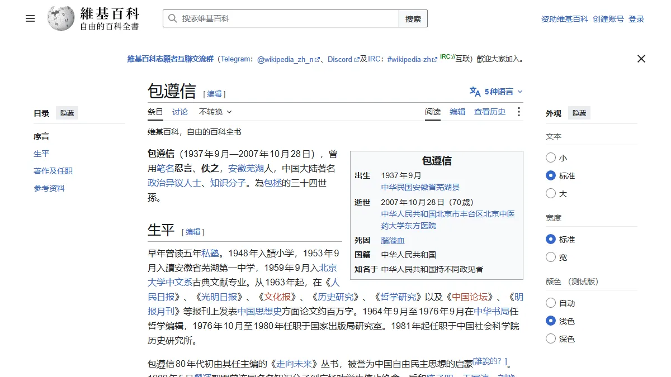
Task: Focus the 搜索维基百科 search field
Action: point(281,18)
